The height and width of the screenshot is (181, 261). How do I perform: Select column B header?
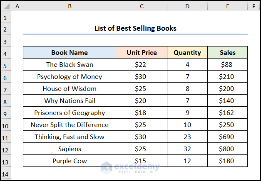pyautogui.click(x=70, y=6)
